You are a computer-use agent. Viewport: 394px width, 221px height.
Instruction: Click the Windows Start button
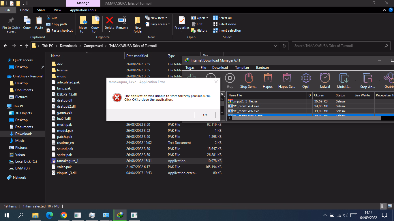tap(7, 215)
